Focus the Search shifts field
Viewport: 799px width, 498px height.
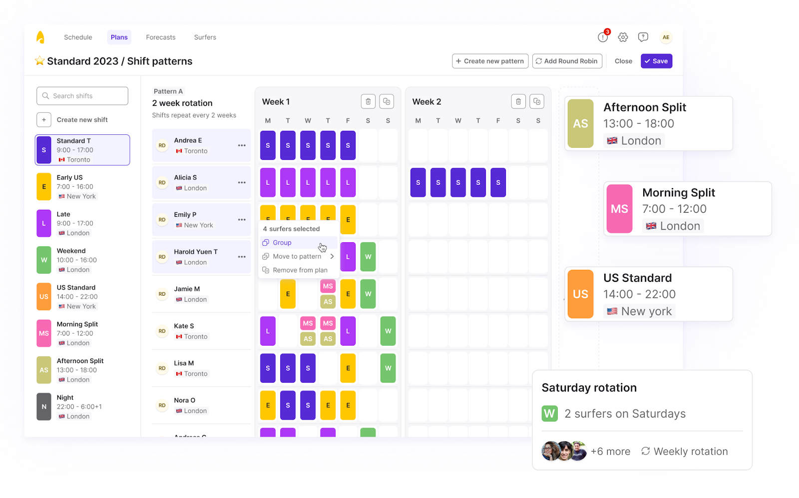82,96
